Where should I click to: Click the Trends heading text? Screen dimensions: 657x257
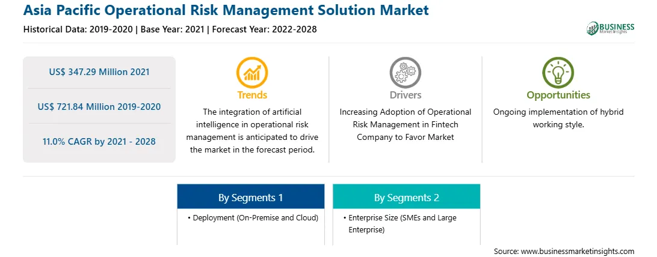click(x=252, y=95)
